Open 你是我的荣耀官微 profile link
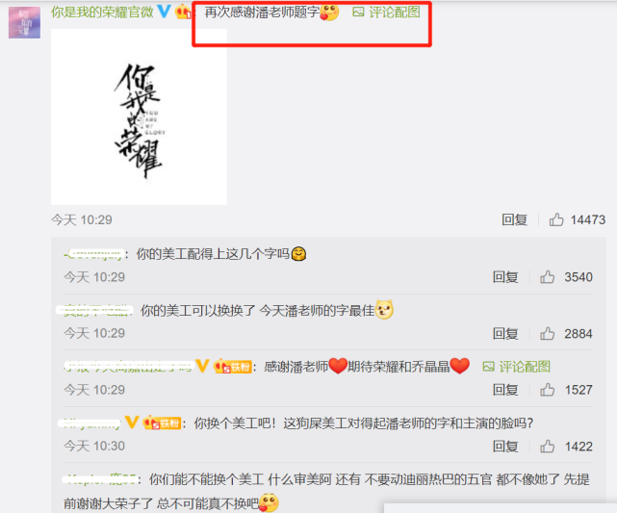This screenshot has width=617, height=513. pos(102,13)
